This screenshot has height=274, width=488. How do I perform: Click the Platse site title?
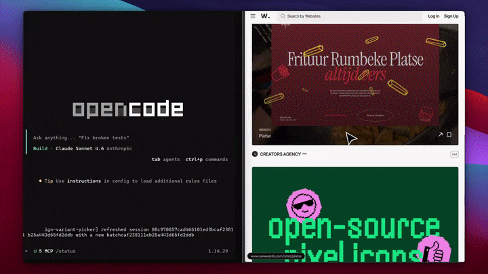pos(264,136)
